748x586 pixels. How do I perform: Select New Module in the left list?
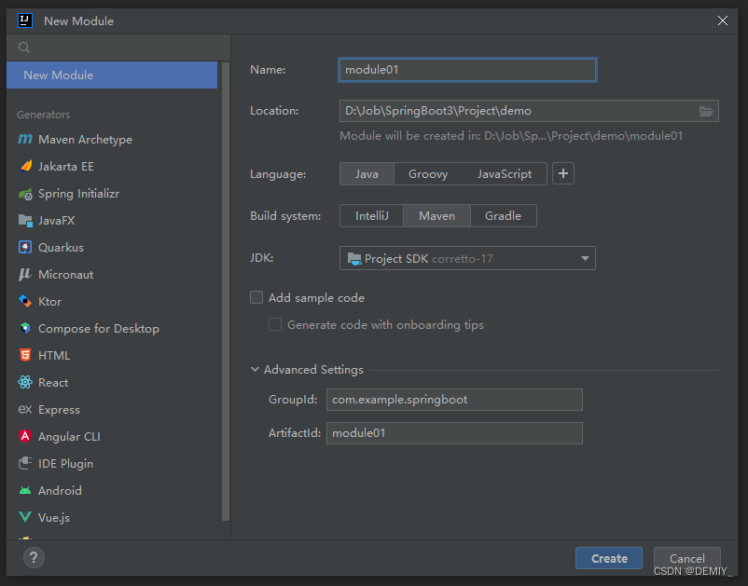tap(112, 75)
